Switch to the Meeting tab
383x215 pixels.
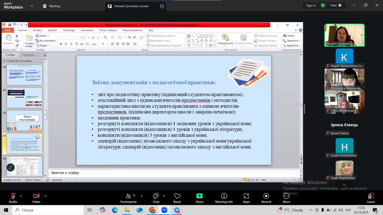[x=51, y=6]
